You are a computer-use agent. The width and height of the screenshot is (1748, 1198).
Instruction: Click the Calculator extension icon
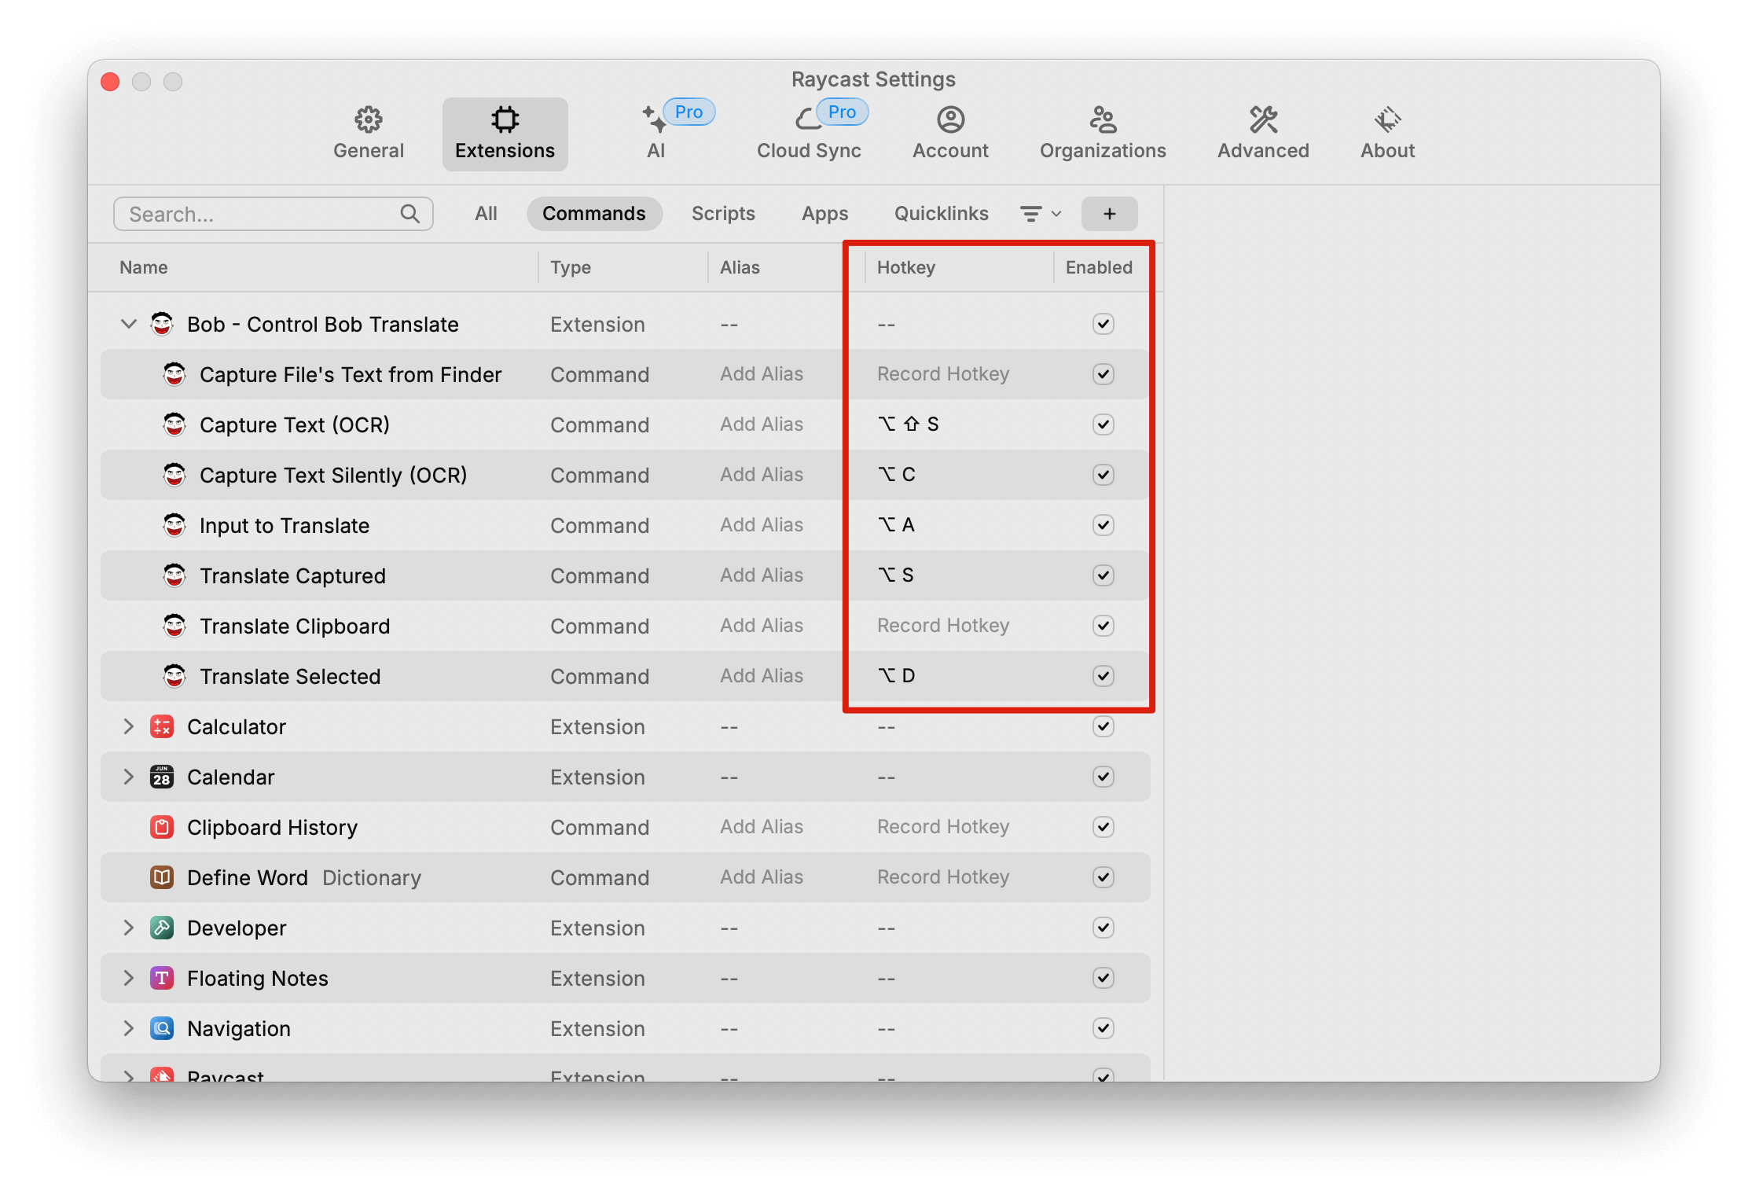(x=162, y=726)
